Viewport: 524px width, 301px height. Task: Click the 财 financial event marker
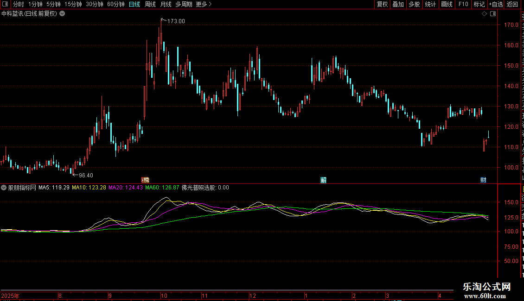(x=483, y=180)
